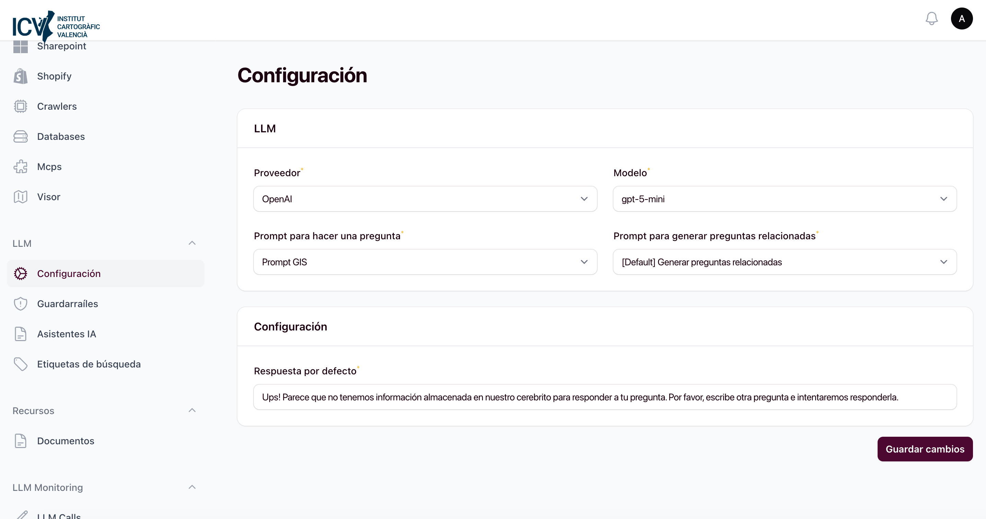The width and height of the screenshot is (986, 519).
Task: Select Configuración in the sidebar menu
Action: pyautogui.click(x=69, y=273)
